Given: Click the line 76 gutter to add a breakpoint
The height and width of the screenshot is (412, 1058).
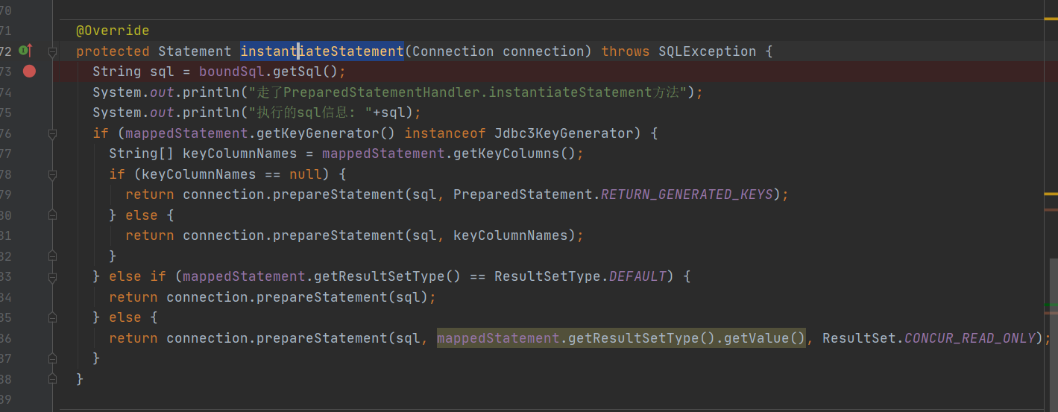Looking at the screenshot, I should 29,133.
